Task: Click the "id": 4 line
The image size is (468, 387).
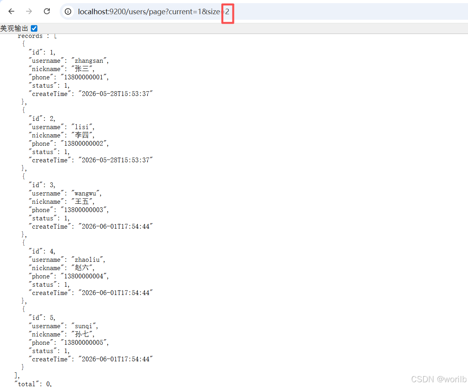Action: [42, 251]
